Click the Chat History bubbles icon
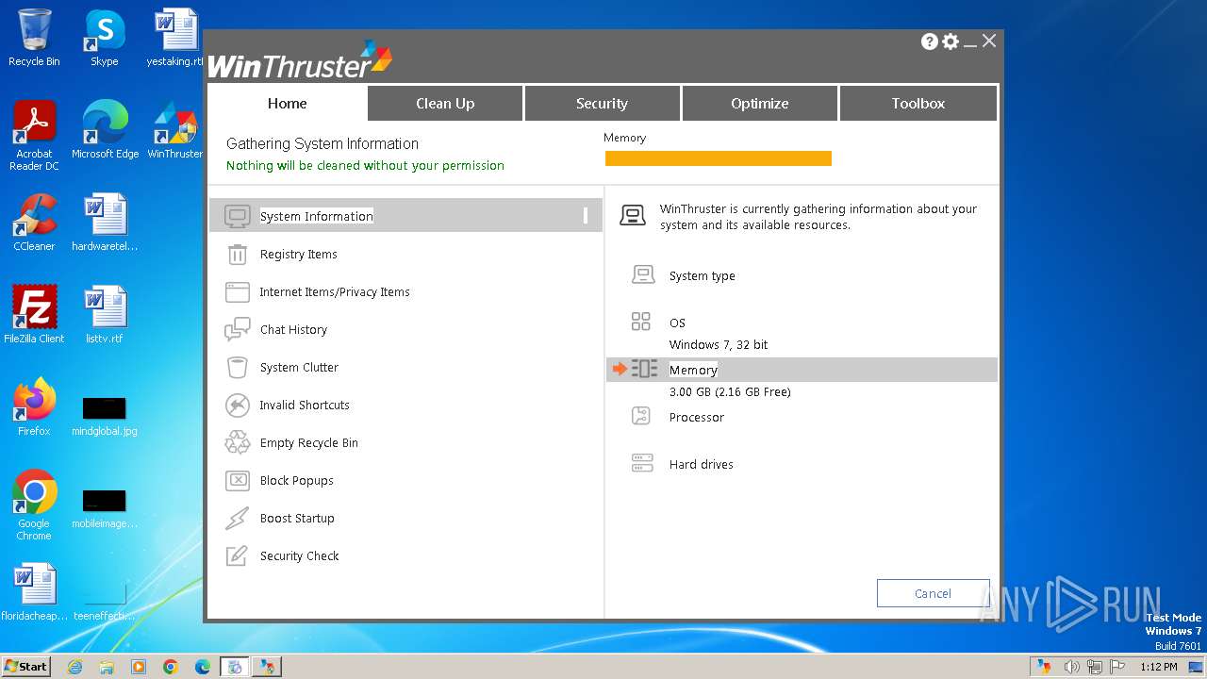 point(237,330)
